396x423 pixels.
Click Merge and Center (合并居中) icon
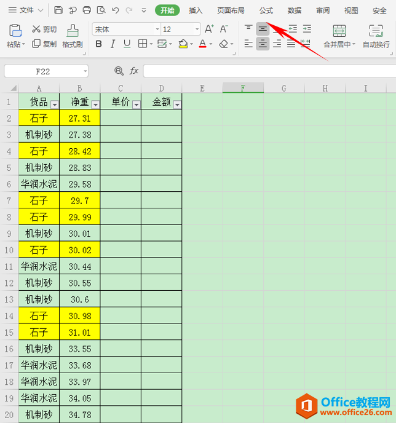coord(339,31)
